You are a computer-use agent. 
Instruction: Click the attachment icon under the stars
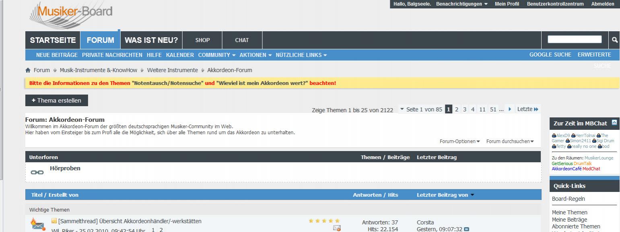pyautogui.click(x=337, y=228)
